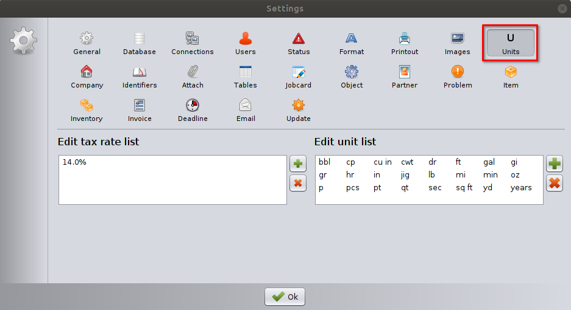Add a new unit to list
571x310 pixels.
click(x=555, y=164)
